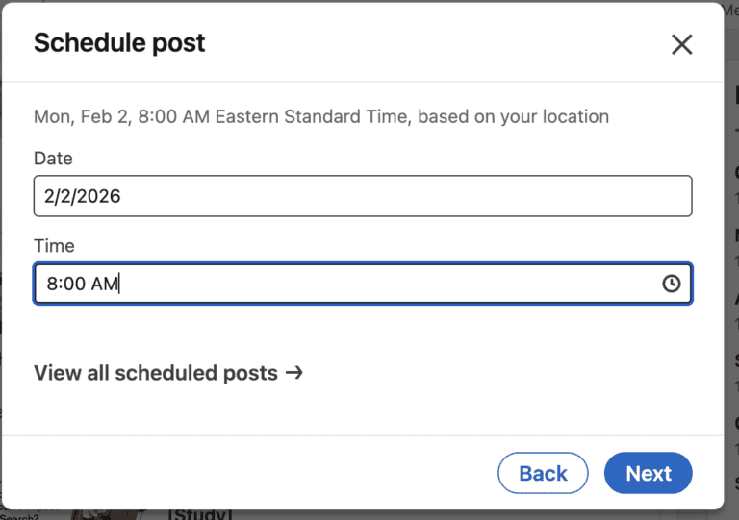Click the [Study] text behind the dialog
This screenshot has width=739, height=520.
pos(200,514)
